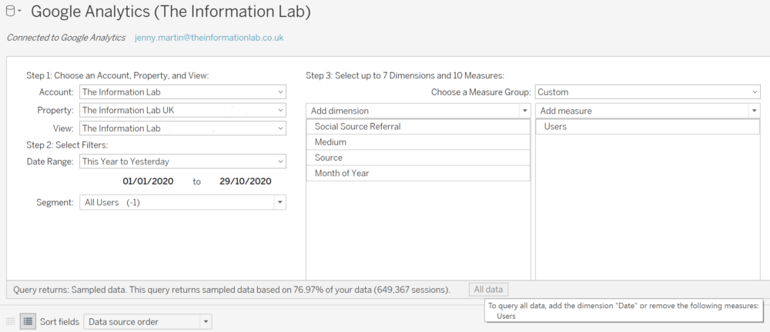Click the Google Analytics data source title
The height and width of the screenshot is (332, 770).
171,12
